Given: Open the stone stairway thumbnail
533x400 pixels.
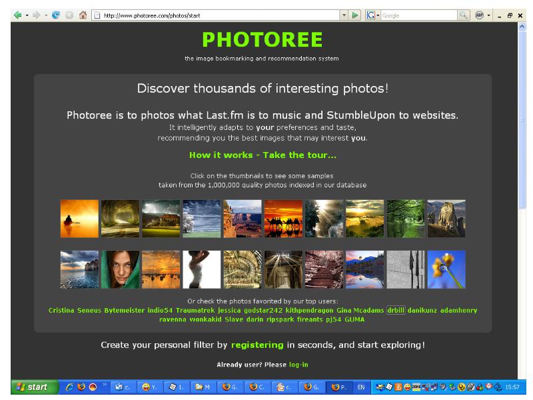Looking at the screenshot, I should coord(324,269).
